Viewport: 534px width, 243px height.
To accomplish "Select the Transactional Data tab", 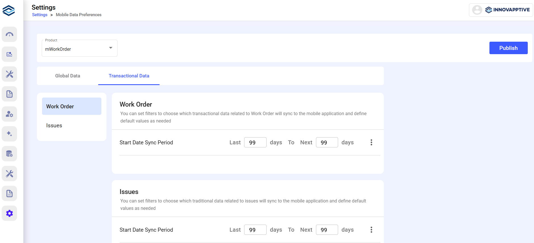I will [x=129, y=76].
